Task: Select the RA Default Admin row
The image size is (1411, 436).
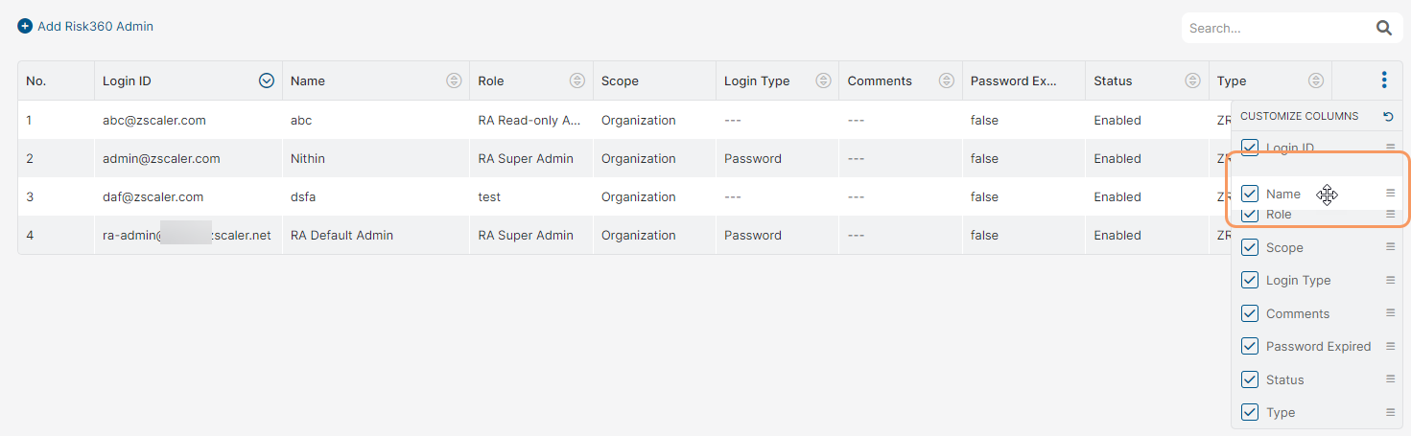Action: pyautogui.click(x=341, y=235)
